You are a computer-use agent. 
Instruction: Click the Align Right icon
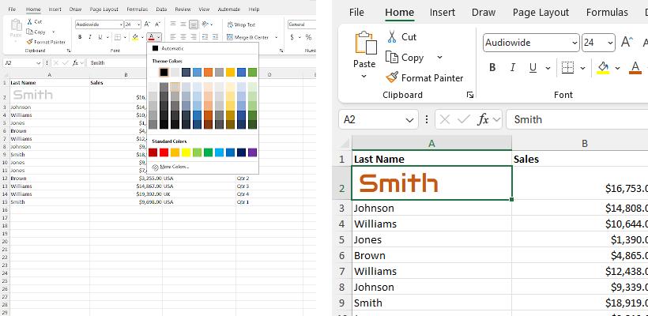pos(194,37)
